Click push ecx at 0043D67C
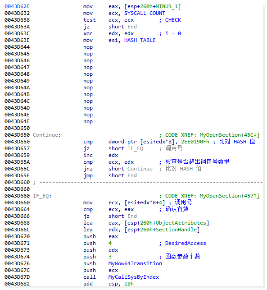Viewport: 267px width, 290px height. click(100, 271)
